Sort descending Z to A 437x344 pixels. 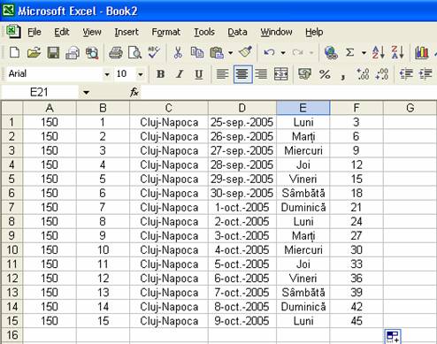click(x=397, y=53)
